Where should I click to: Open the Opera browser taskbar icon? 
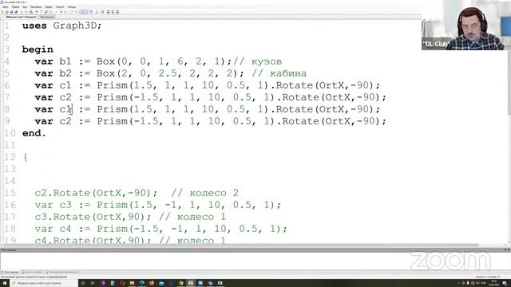(x=122, y=283)
